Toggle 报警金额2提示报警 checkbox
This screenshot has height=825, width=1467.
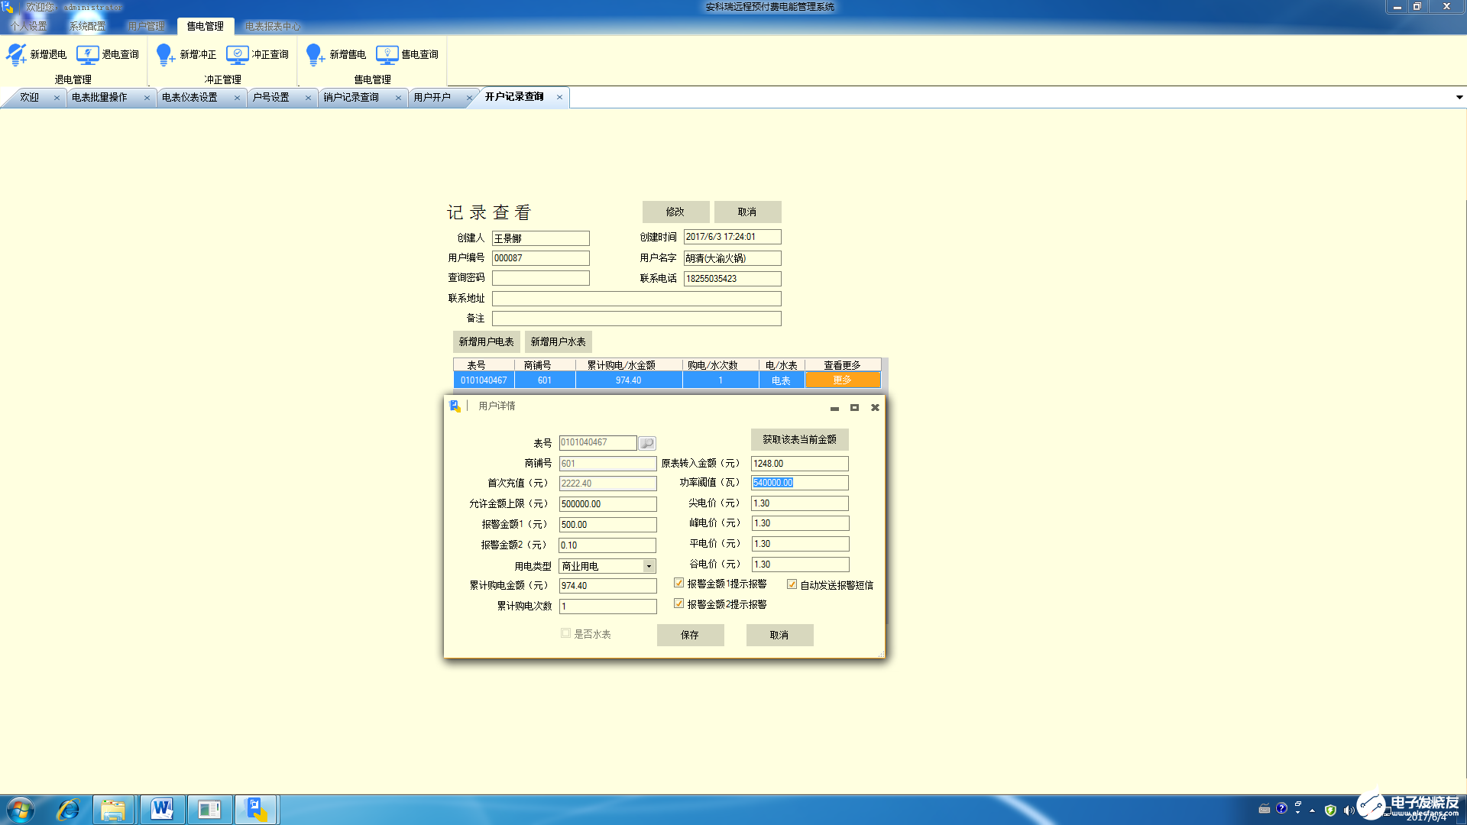click(678, 603)
